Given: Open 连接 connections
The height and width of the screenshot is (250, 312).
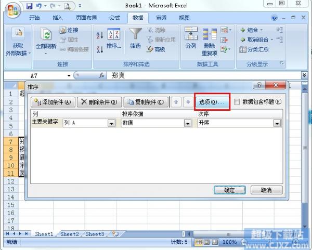Looking at the screenshot, I should tap(69, 30).
